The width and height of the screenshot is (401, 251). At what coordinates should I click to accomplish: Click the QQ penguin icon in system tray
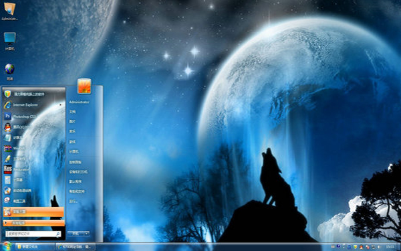[x=361, y=247]
